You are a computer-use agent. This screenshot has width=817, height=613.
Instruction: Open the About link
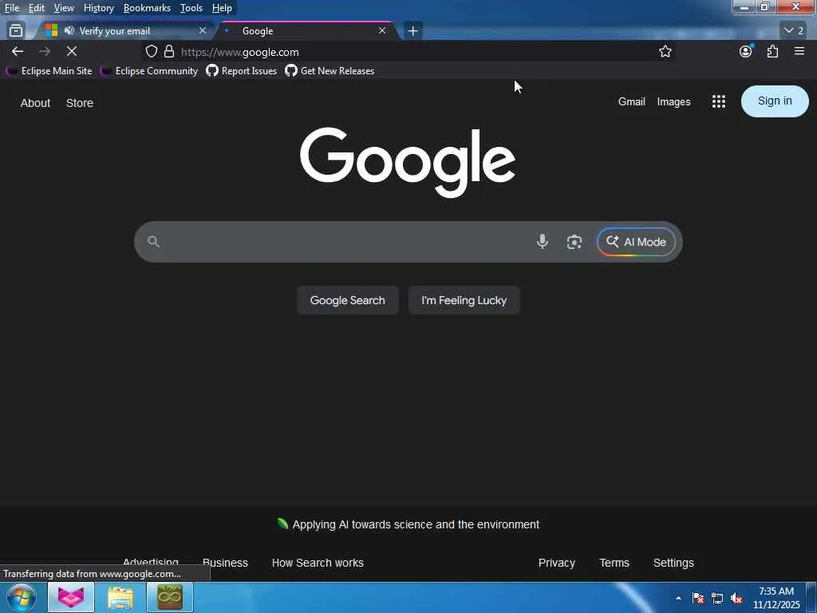pos(35,103)
